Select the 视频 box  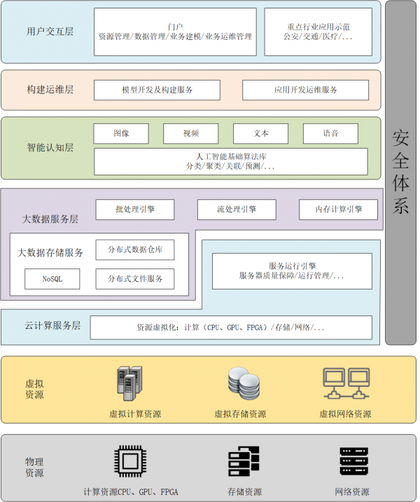[191, 133]
